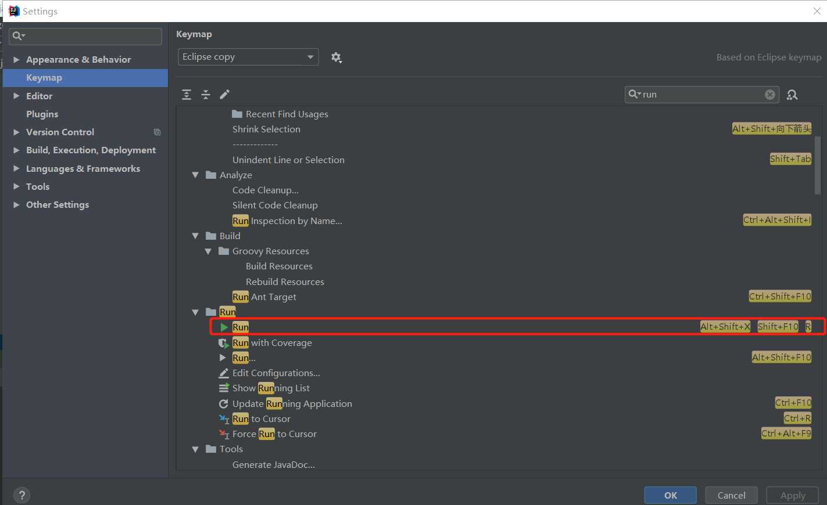
Task: Select Plugins in the settings sidebar
Action: point(42,114)
